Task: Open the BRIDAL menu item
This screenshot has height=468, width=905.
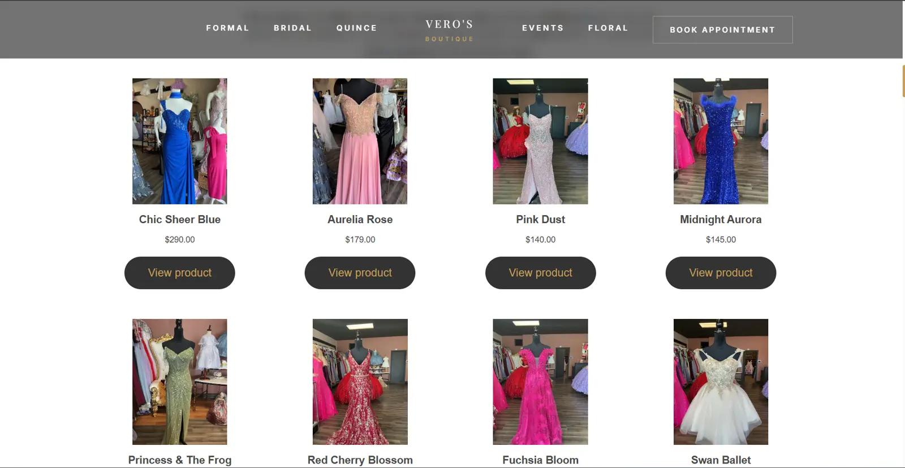Action: tap(292, 28)
